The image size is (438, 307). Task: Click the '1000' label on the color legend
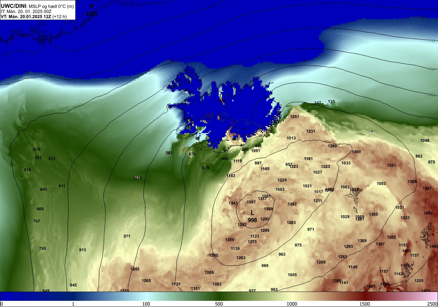(292, 304)
